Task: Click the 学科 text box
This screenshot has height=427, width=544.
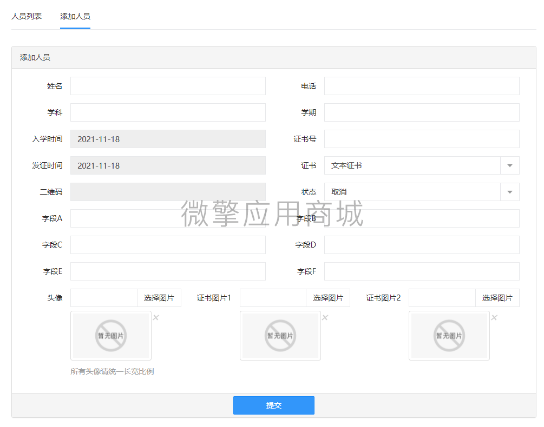Action: pyautogui.click(x=168, y=112)
